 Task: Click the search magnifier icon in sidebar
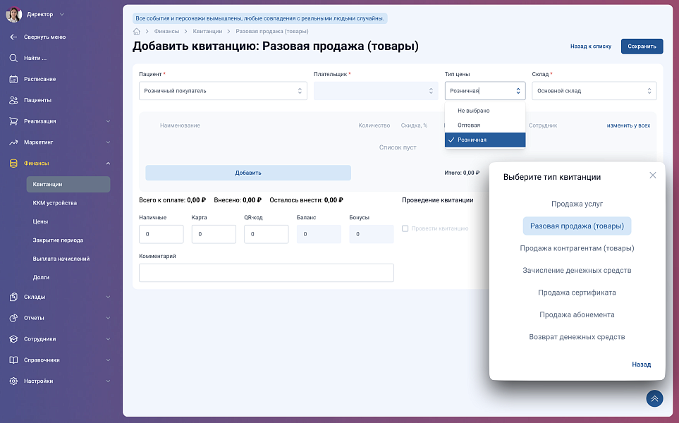click(13, 58)
